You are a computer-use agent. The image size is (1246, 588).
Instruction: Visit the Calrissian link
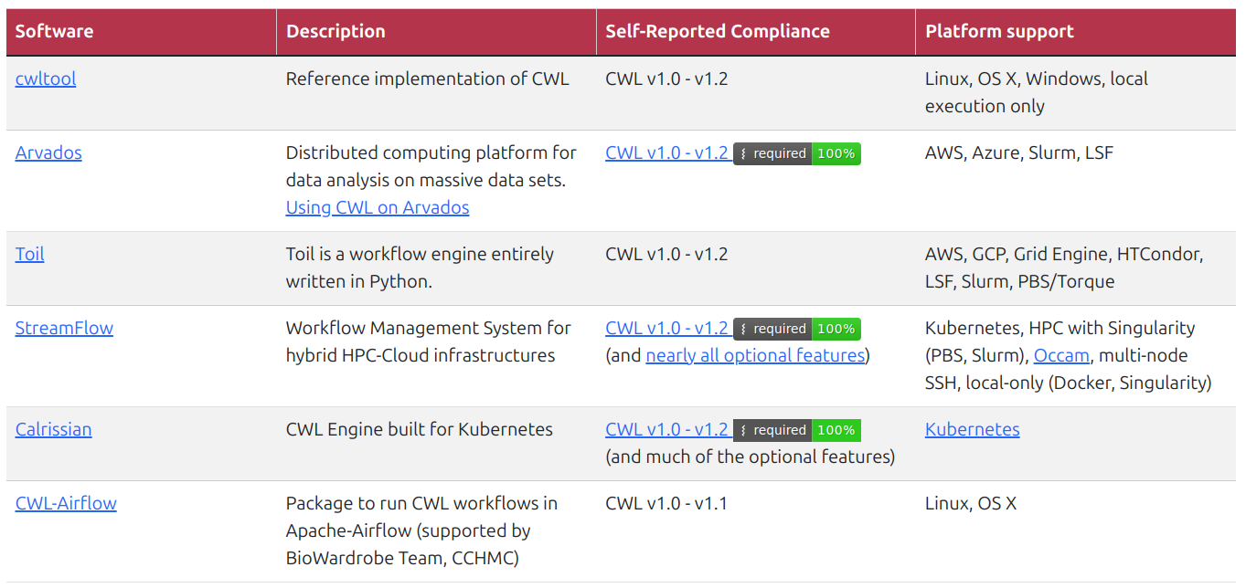pos(54,429)
